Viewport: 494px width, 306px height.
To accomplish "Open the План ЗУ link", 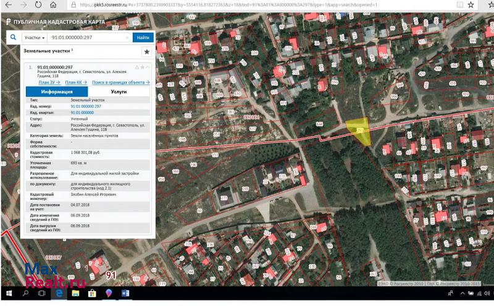I will click(x=48, y=82).
